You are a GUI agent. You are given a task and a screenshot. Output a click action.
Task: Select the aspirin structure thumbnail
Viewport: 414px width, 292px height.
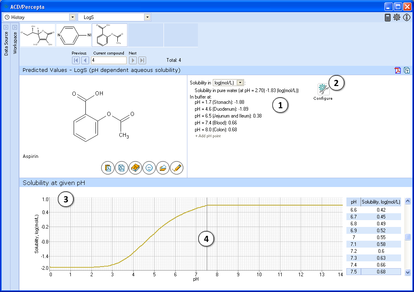pos(110,35)
